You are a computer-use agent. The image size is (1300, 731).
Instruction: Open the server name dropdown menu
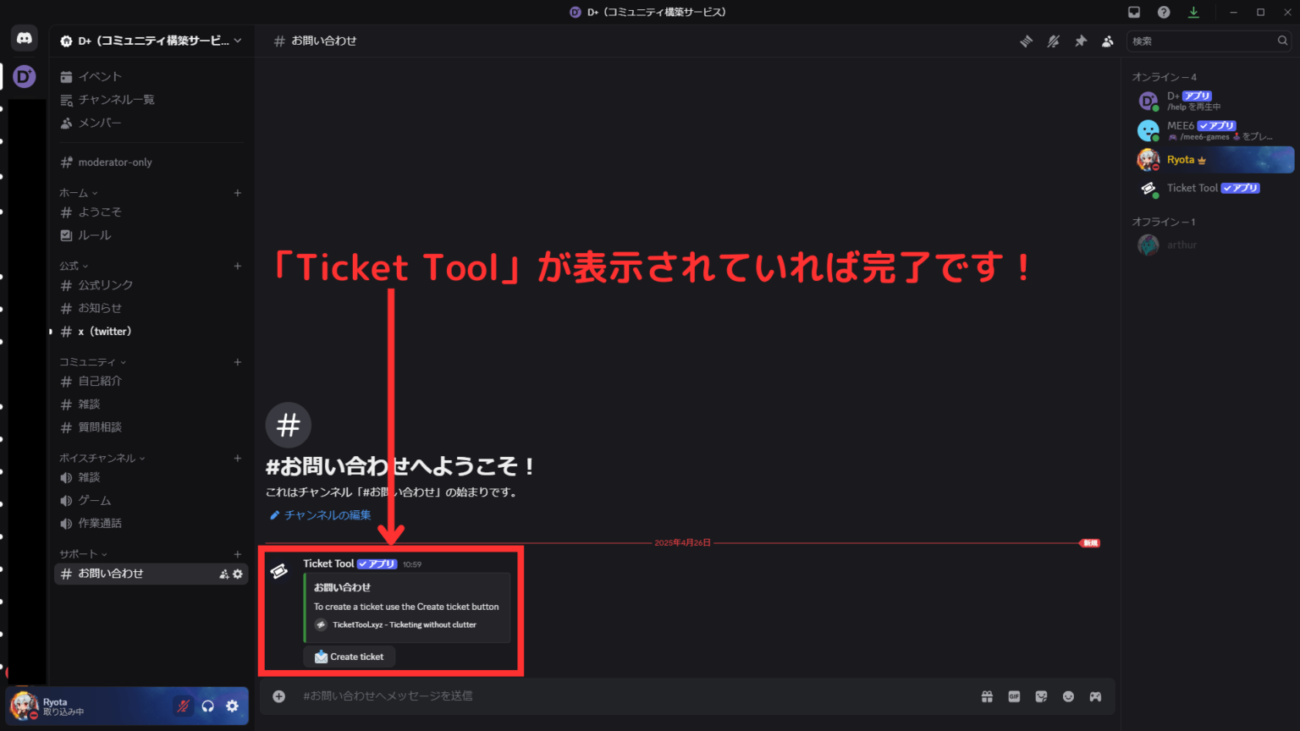(151, 40)
